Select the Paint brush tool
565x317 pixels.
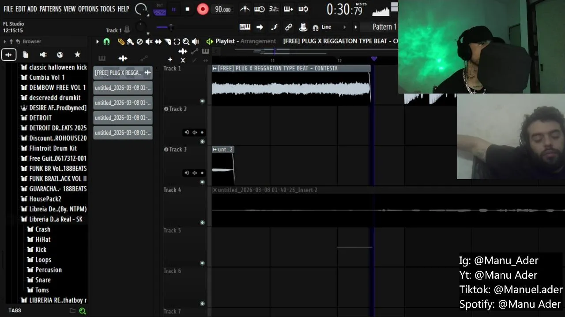click(130, 41)
